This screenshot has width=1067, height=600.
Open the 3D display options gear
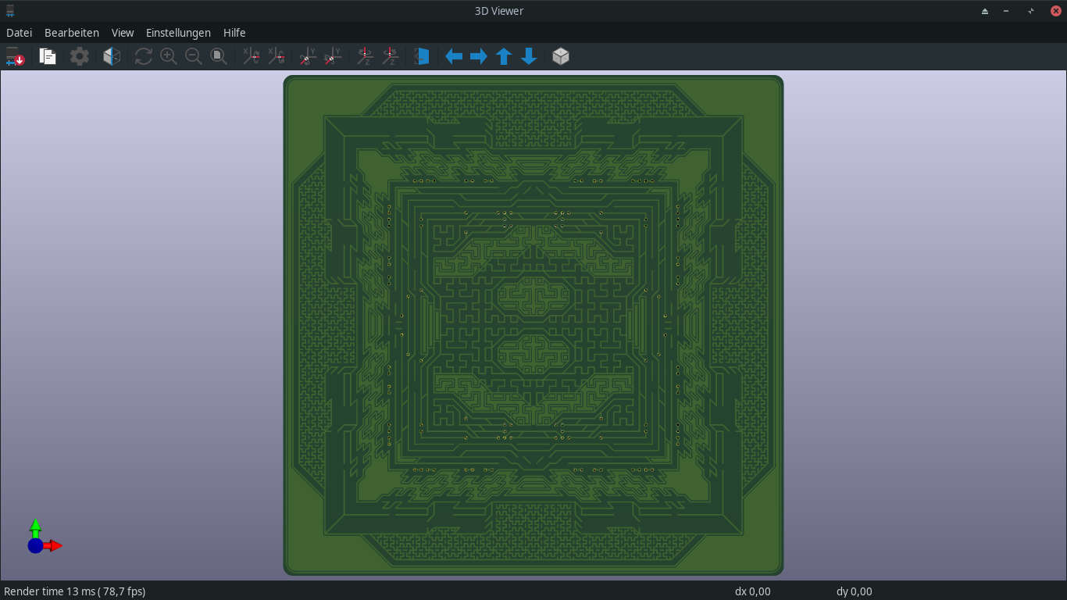80,56
